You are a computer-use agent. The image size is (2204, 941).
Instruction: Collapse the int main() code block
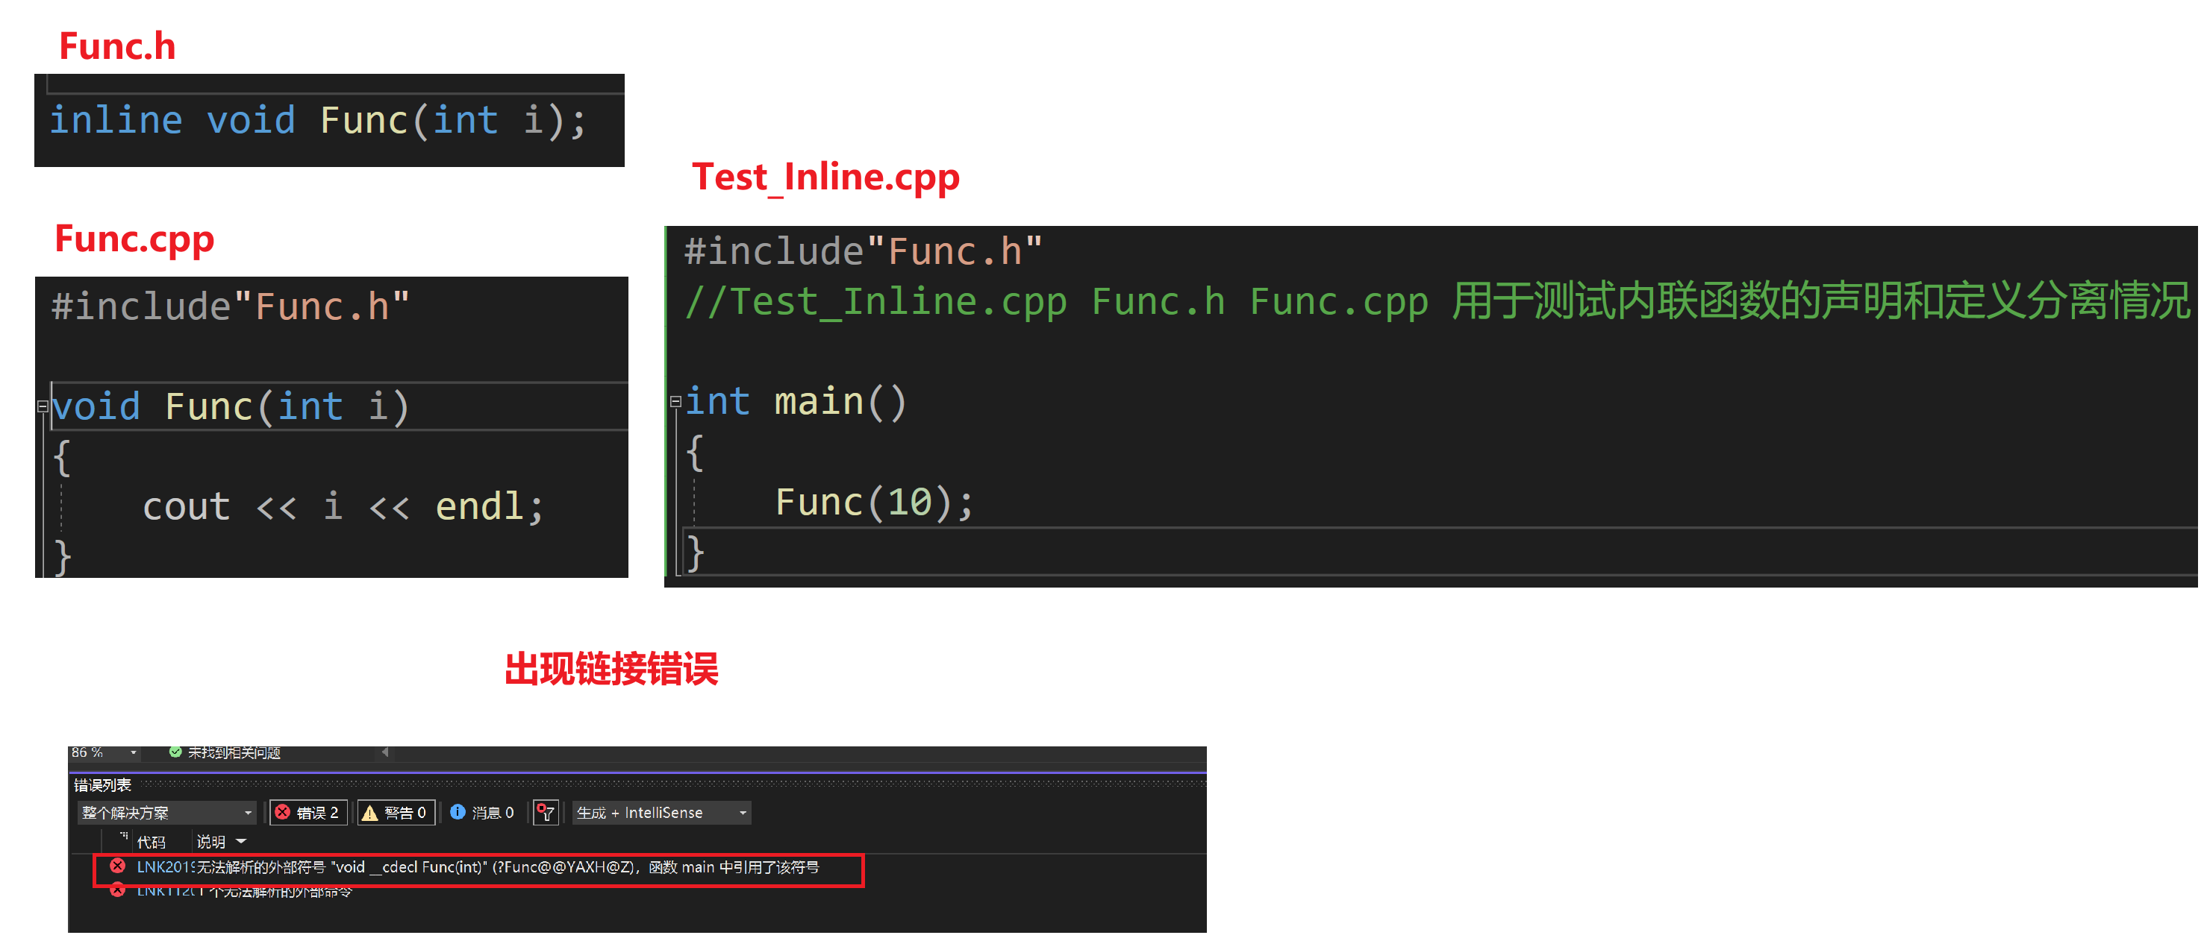point(675,402)
